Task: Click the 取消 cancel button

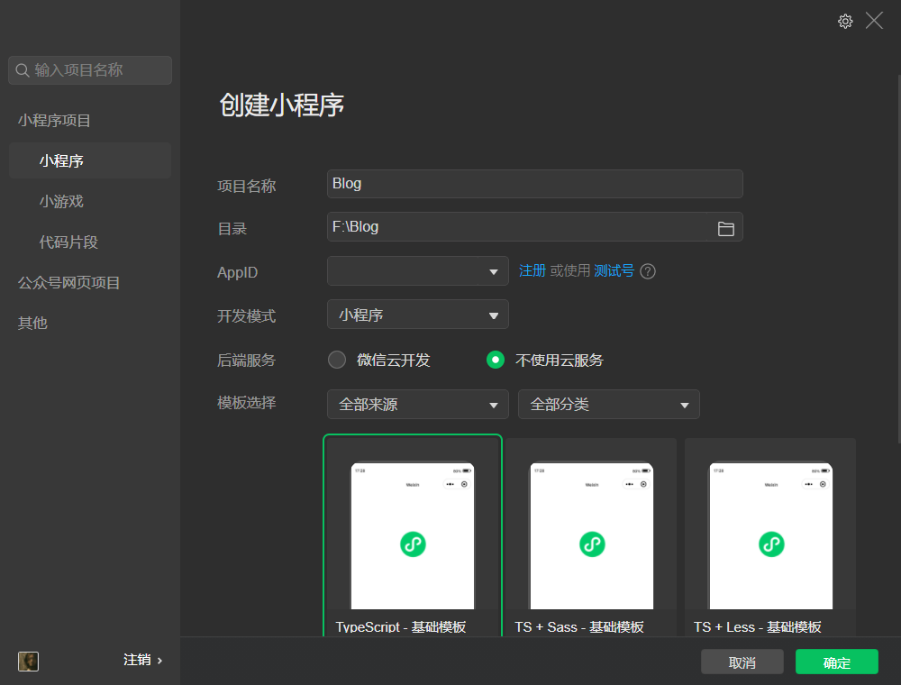Action: [742, 662]
